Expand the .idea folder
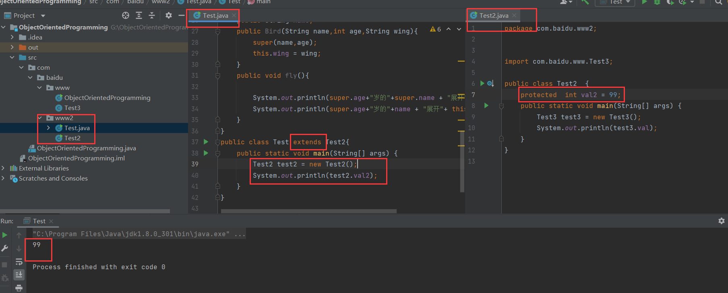Image resolution: width=728 pixels, height=293 pixels. 12,37
